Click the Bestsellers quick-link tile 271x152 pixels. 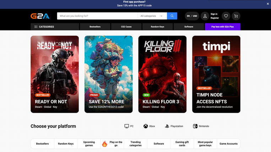tap(42, 143)
